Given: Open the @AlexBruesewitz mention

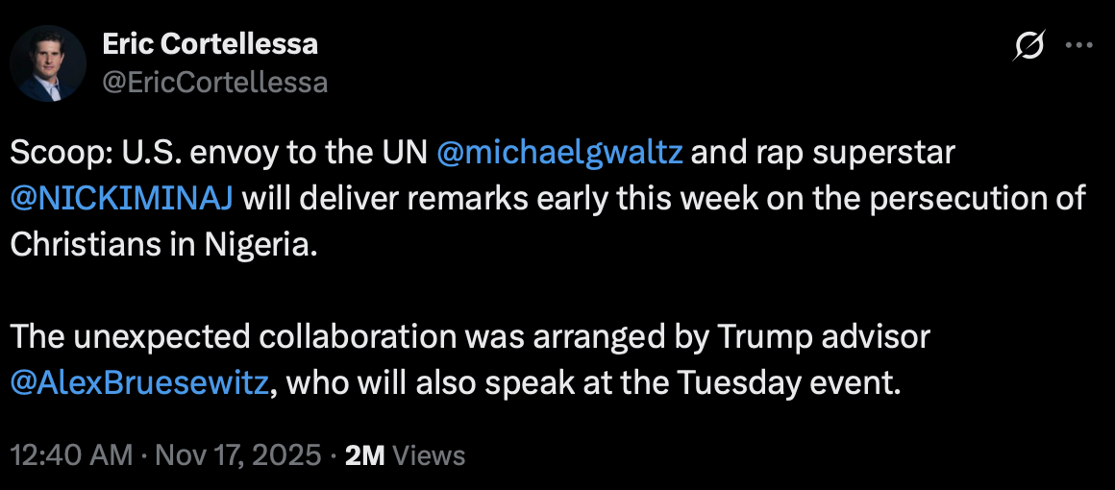Looking at the screenshot, I should [138, 381].
